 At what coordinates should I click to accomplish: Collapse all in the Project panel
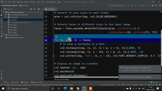pos(35,9)
